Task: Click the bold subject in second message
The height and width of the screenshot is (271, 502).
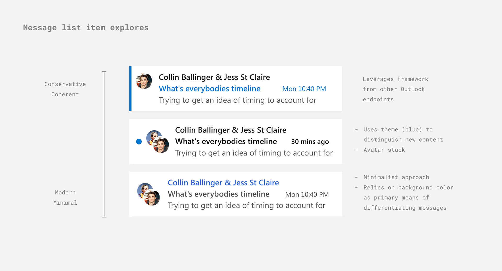Action: tap(226, 141)
